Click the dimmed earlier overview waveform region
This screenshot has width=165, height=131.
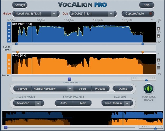[x=37, y=118]
